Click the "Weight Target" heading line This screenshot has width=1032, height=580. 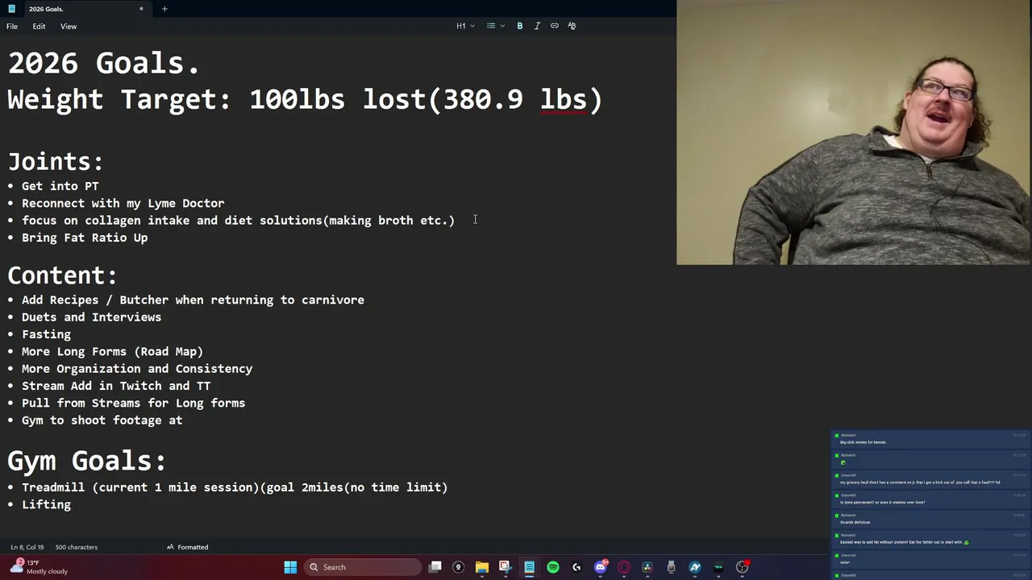305,99
